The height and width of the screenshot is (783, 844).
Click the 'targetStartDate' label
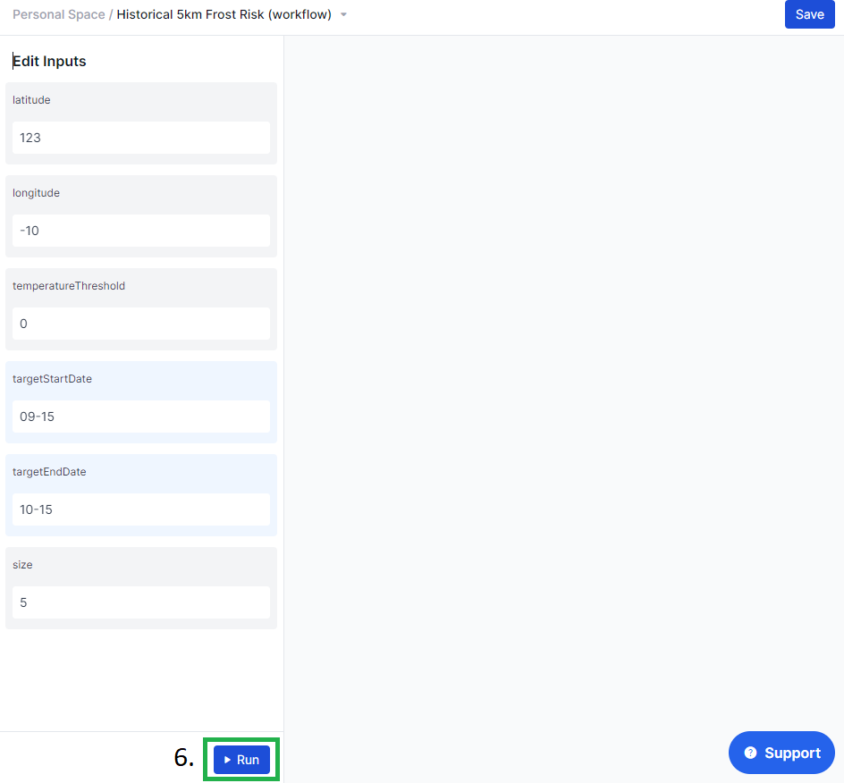52,379
